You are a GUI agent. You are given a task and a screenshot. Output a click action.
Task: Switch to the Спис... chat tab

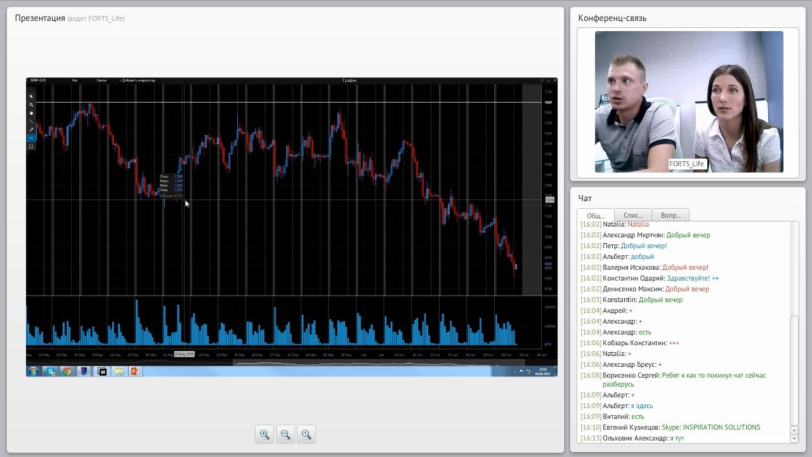(x=632, y=215)
